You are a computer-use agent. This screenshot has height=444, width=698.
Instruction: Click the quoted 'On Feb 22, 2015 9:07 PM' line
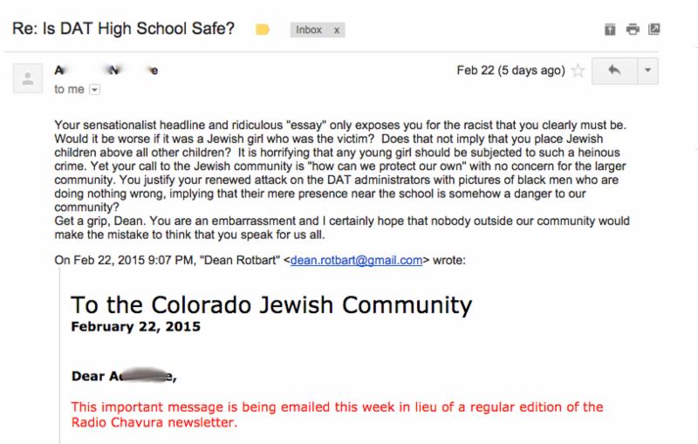(x=260, y=260)
